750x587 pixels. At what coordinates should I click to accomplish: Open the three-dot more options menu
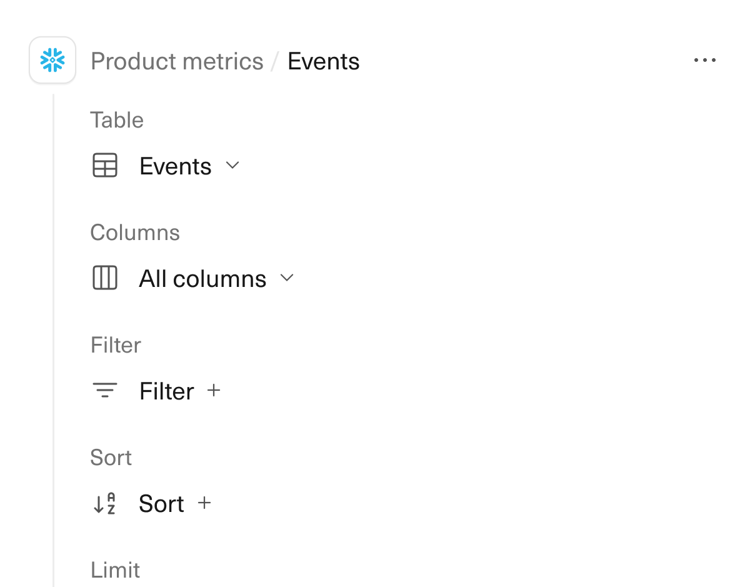[x=705, y=61]
